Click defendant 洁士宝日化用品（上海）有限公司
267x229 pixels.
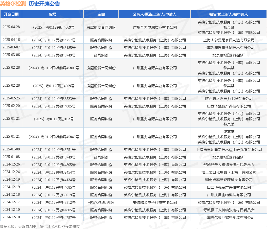(x=229, y=172)
